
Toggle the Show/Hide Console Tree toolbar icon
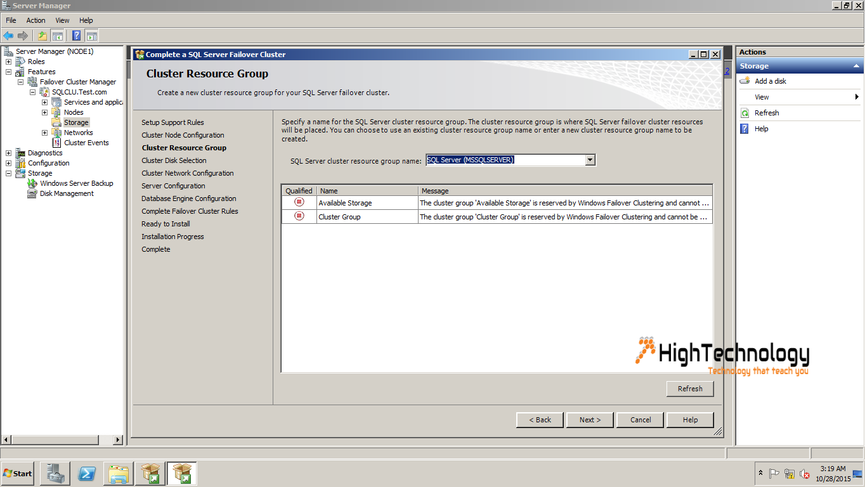[x=57, y=36]
